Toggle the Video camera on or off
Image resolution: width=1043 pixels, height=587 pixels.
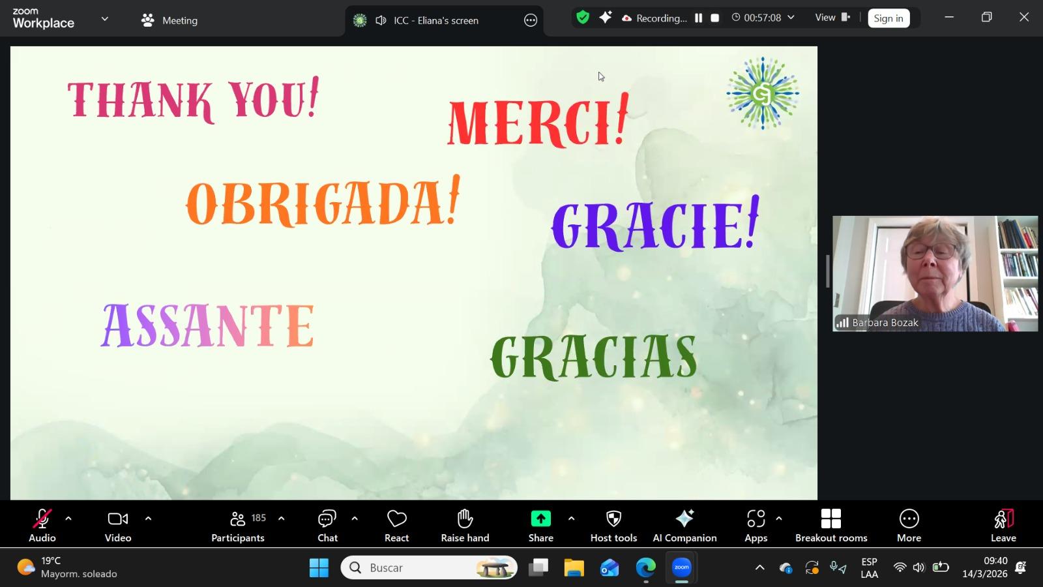pos(118,525)
